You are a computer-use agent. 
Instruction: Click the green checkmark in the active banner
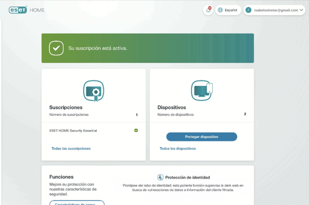click(56, 48)
